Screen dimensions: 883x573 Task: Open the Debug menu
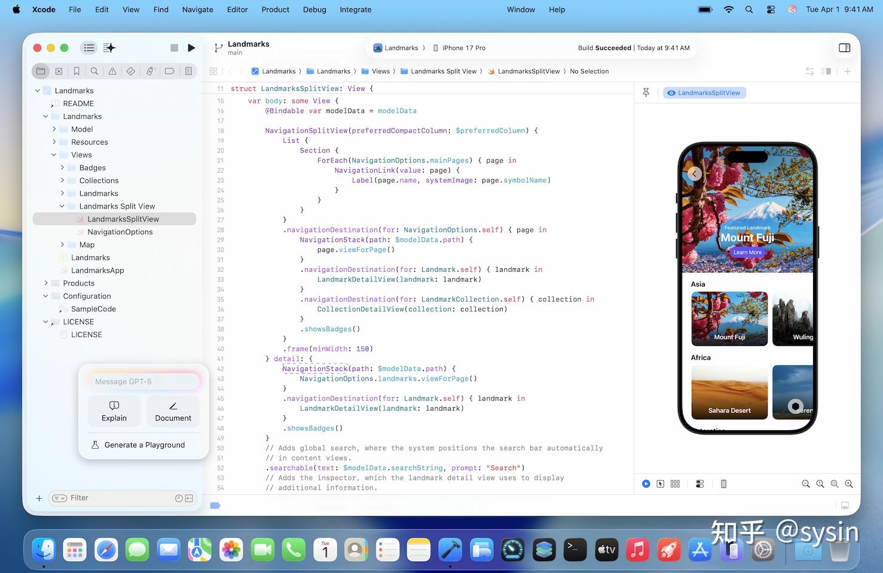pyautogui.click(x=314, y=10)
